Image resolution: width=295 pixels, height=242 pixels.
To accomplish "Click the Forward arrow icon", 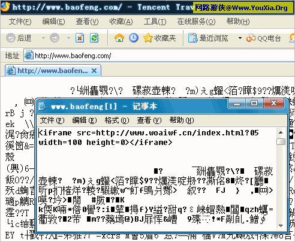I will [55, 38].
